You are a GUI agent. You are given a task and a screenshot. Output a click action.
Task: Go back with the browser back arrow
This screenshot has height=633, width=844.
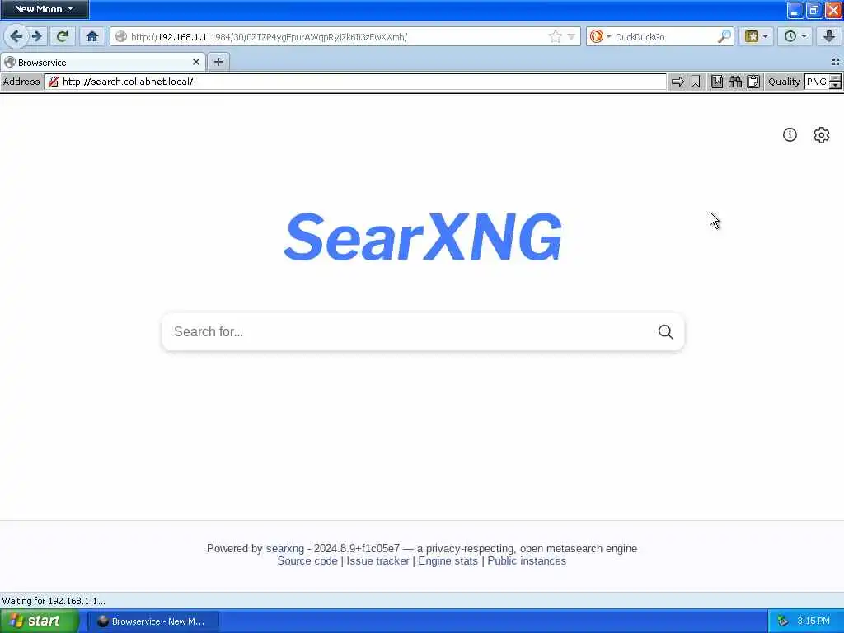pyautogui.click(x=16, y=36)
